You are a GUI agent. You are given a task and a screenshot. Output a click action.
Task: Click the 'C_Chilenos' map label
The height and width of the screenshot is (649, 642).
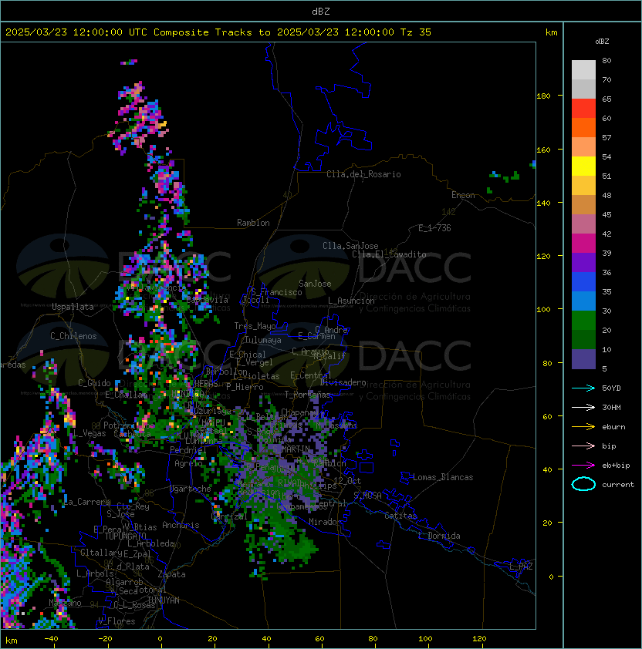pyautogui.click(x=73, y=336)
